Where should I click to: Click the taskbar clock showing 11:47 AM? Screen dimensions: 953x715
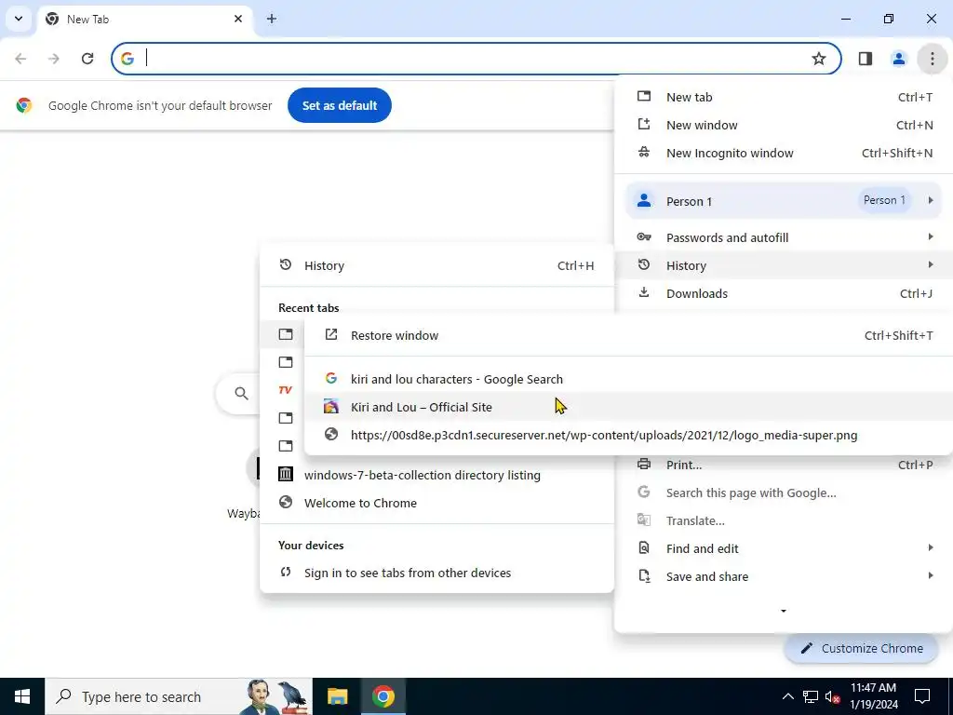pos(873,696)
